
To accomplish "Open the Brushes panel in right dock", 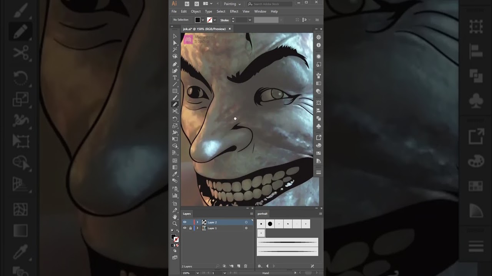I will tap(319, 76).
